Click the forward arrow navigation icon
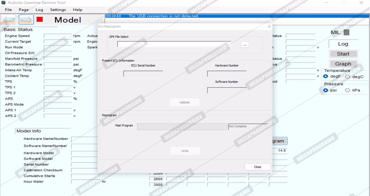 point(26,20)
